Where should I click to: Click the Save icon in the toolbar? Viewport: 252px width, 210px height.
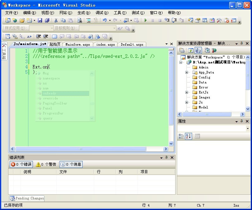coord(40,20)
